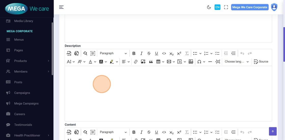Image resolution: width=285 pixels, height=140 pixels.
Task: Insert a block quote in Description editor
Action: tap(151, 62)
